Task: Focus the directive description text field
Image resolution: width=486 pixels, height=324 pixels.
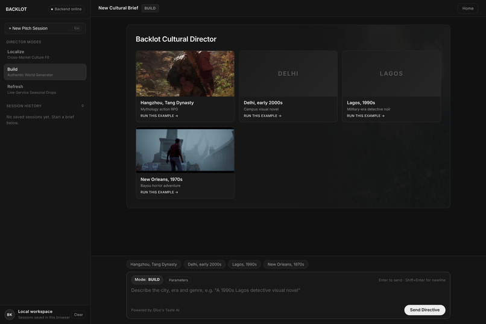Action: pos(288,294)
